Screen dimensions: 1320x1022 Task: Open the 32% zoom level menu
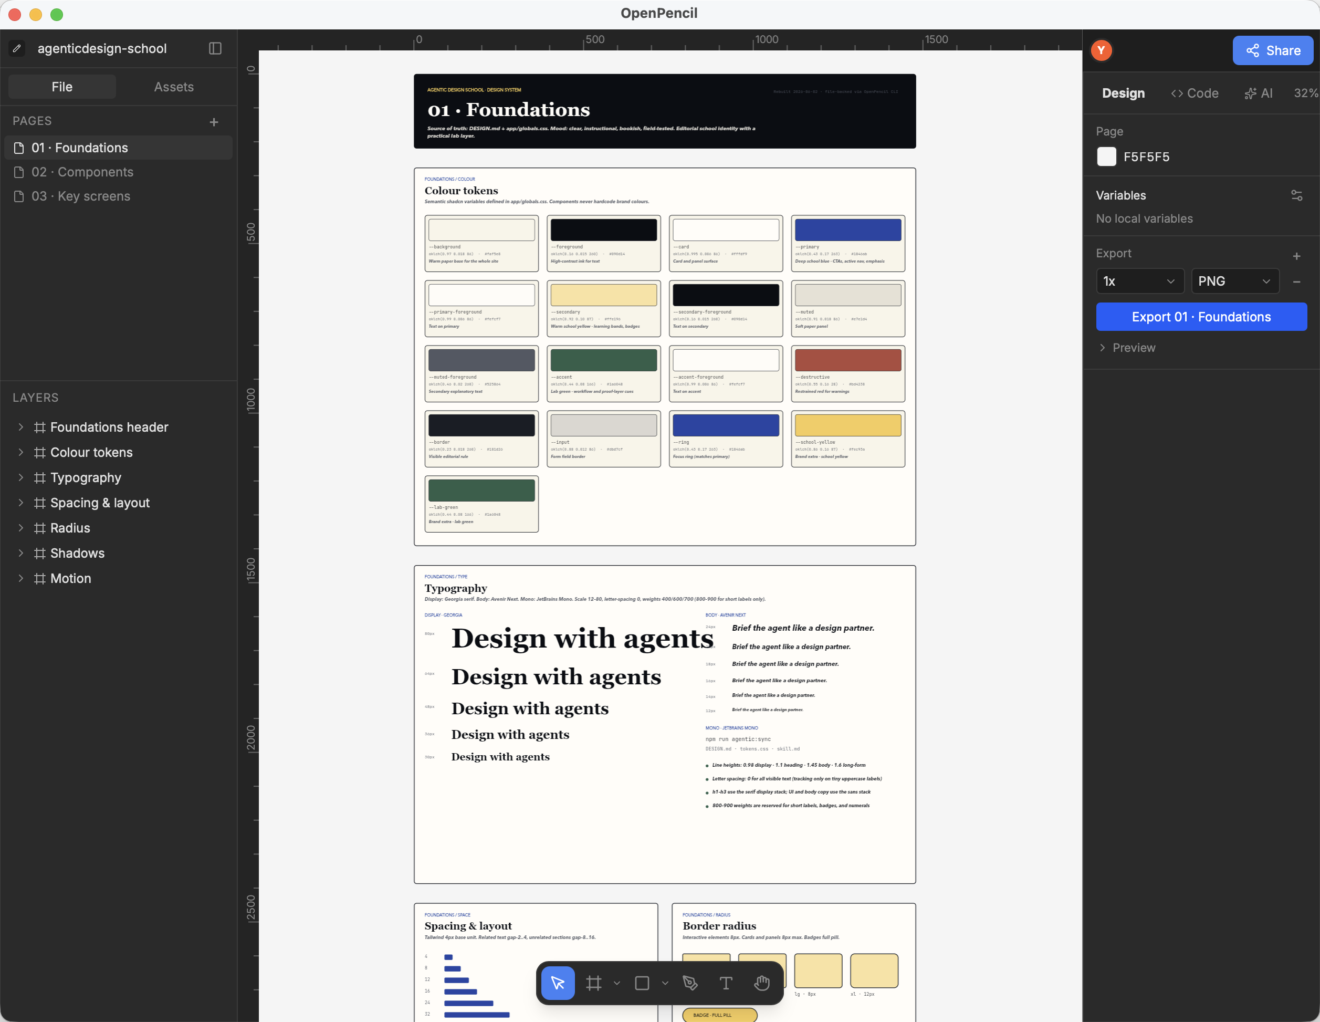[x=1305, y=93]
